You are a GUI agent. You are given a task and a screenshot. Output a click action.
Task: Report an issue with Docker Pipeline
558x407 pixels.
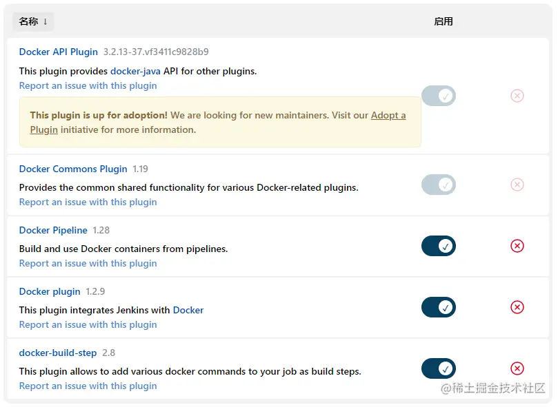[x=88, y=263]
